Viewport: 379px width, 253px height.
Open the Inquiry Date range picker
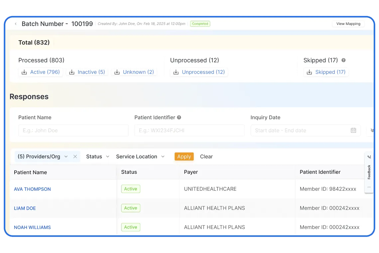[x=306, y=130]
